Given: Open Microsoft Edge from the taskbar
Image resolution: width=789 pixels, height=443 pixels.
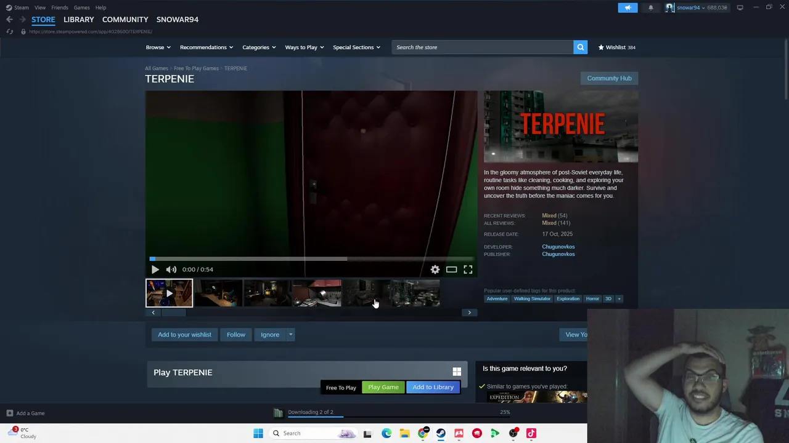Looking at the screenshot, I should 386,433.
